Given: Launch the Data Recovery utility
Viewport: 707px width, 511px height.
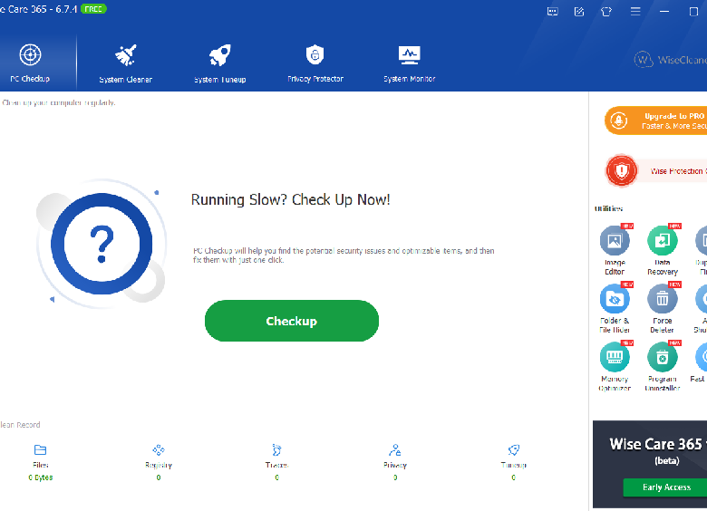Looking at the screenshot, I should (x=663, y=250).
